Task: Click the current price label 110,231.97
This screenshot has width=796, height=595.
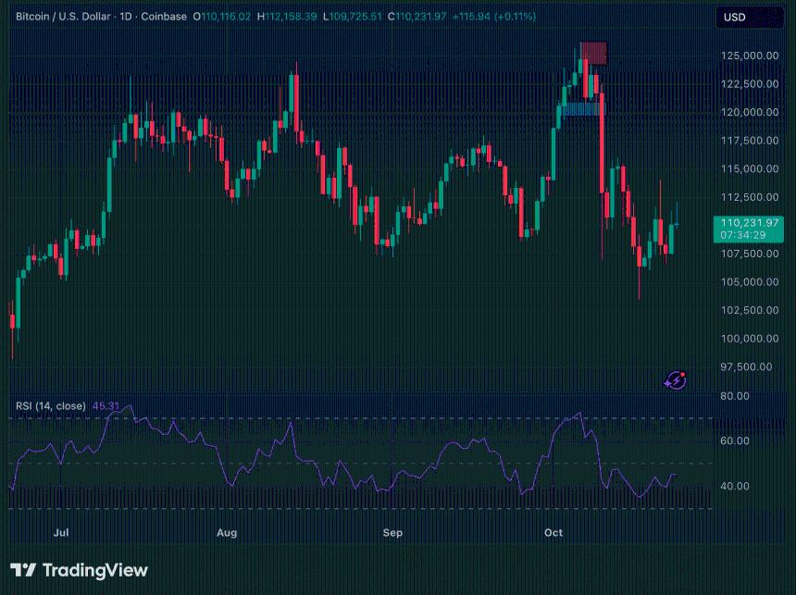Action: coord(747,223)
